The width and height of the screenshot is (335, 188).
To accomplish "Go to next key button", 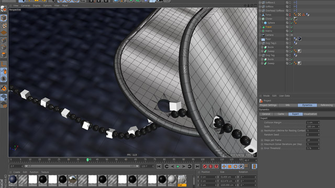I will (189, 167).
